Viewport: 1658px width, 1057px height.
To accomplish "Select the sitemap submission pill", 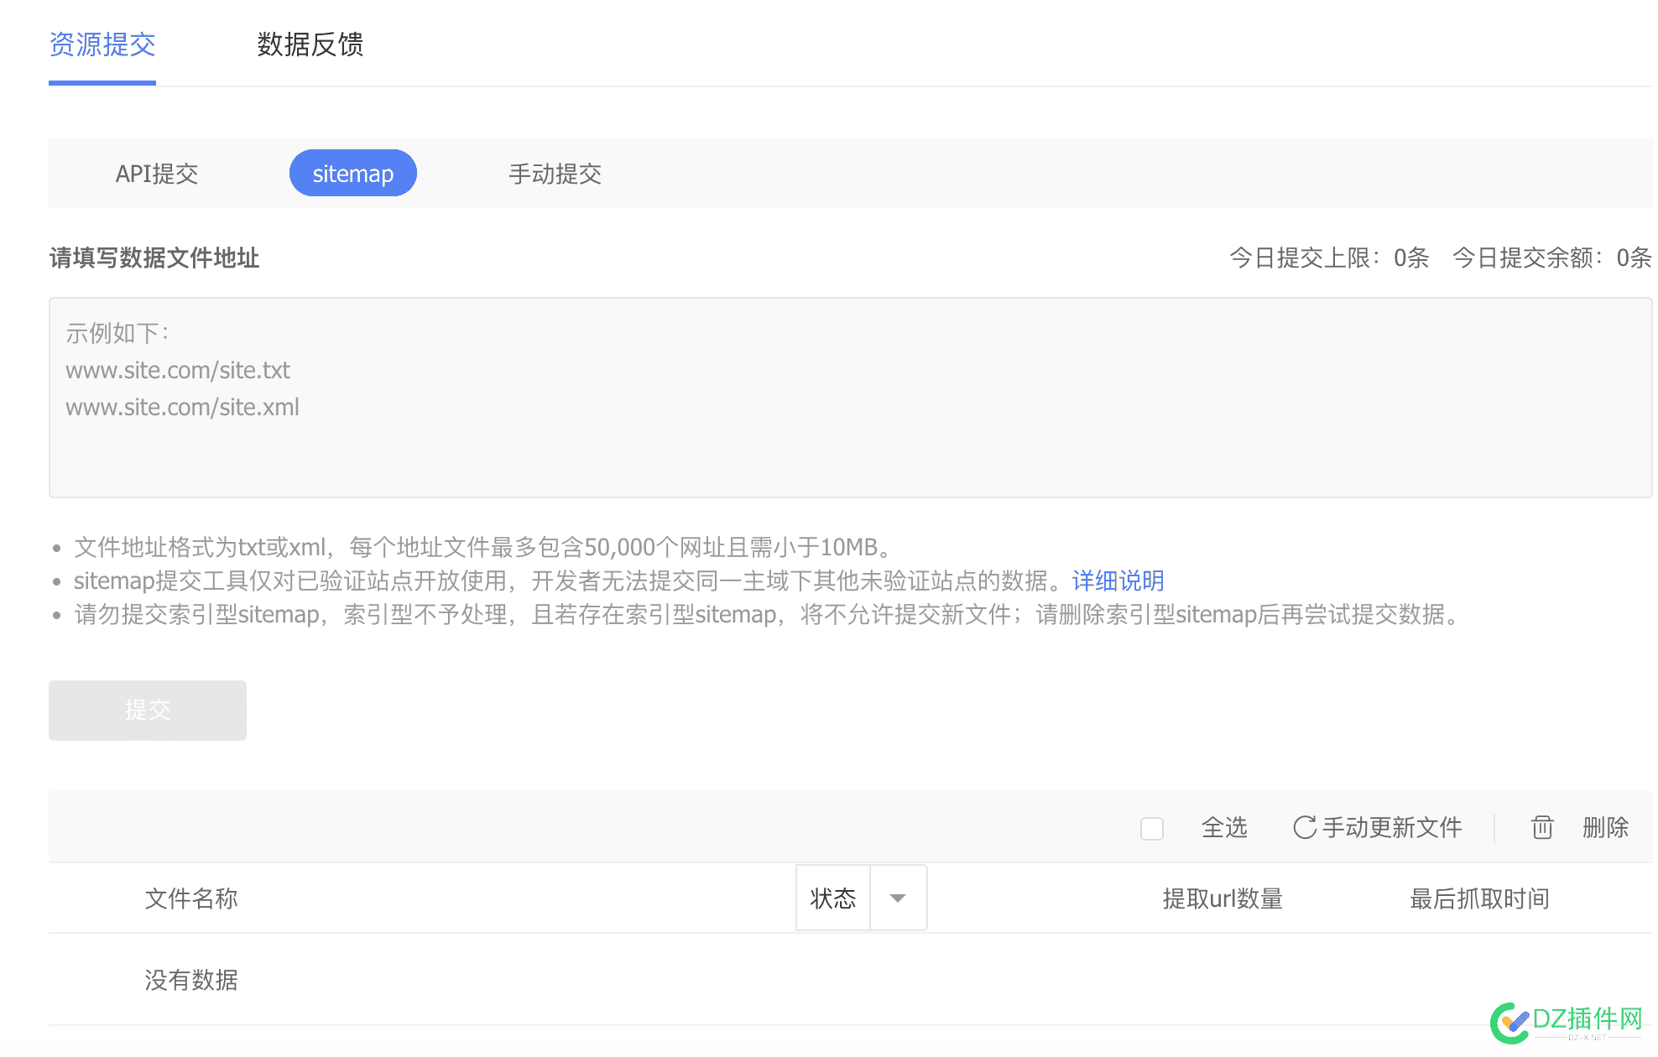I will [x=353, y=173].
